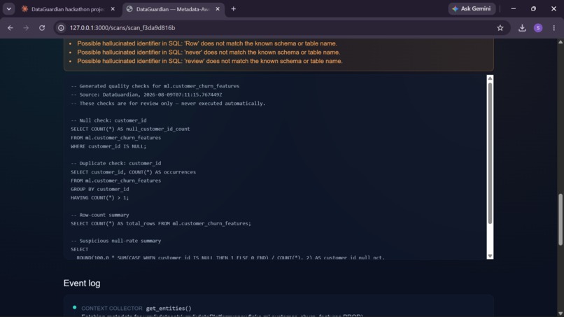The image size is (564, 317).
Task: Click the 'Row-count summary' comment
Action: [99, 215]
